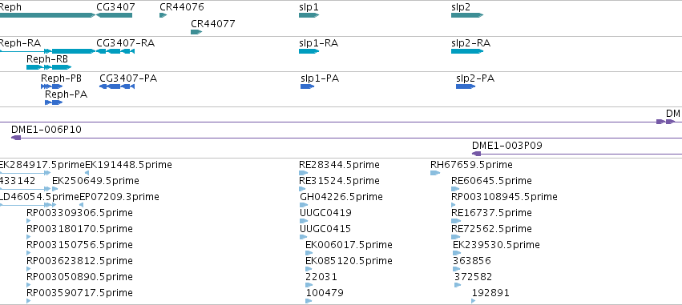Screen dimensions: 682x305
Task: Click the CG3407-RA transcript feature
Action: click(x=115, y=51)
